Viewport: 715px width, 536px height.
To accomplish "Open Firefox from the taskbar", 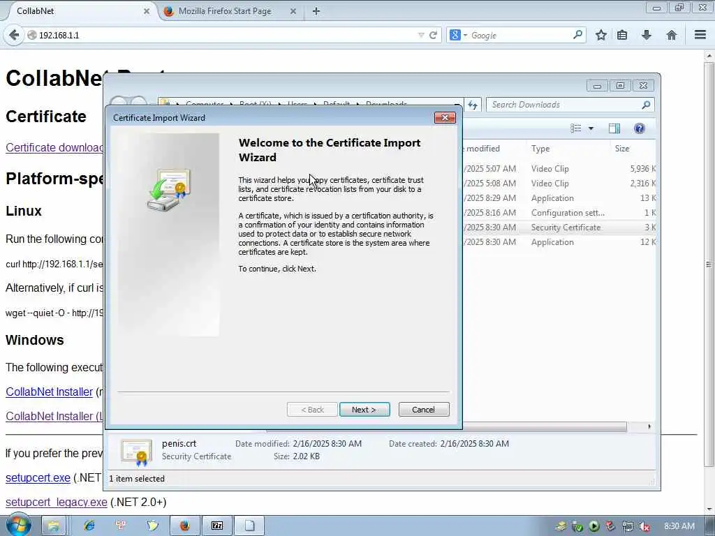I will [184, 526].
